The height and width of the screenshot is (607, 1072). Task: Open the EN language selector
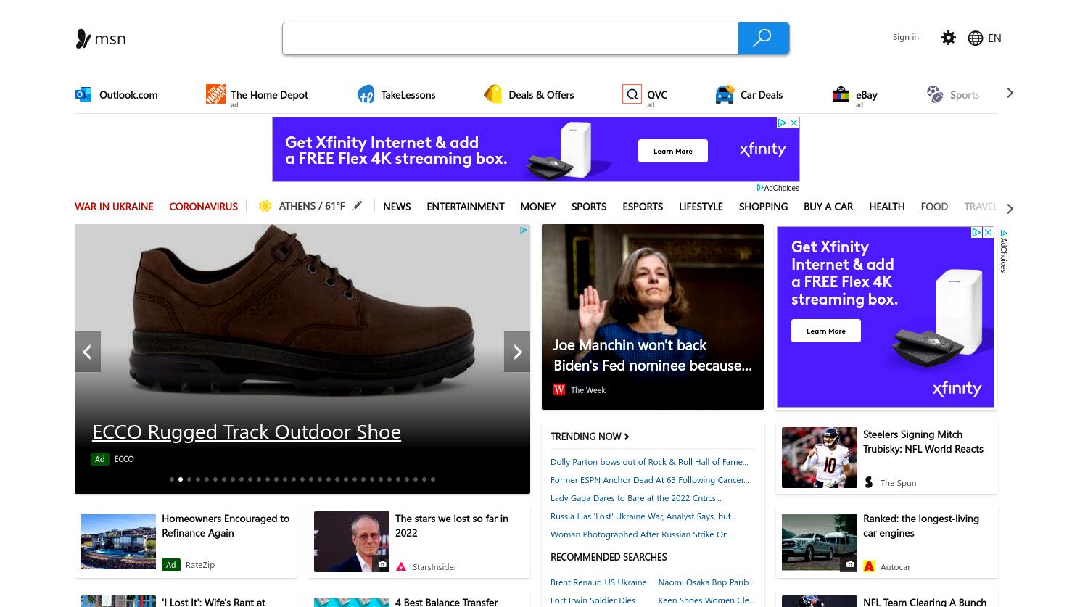(994, 38)
